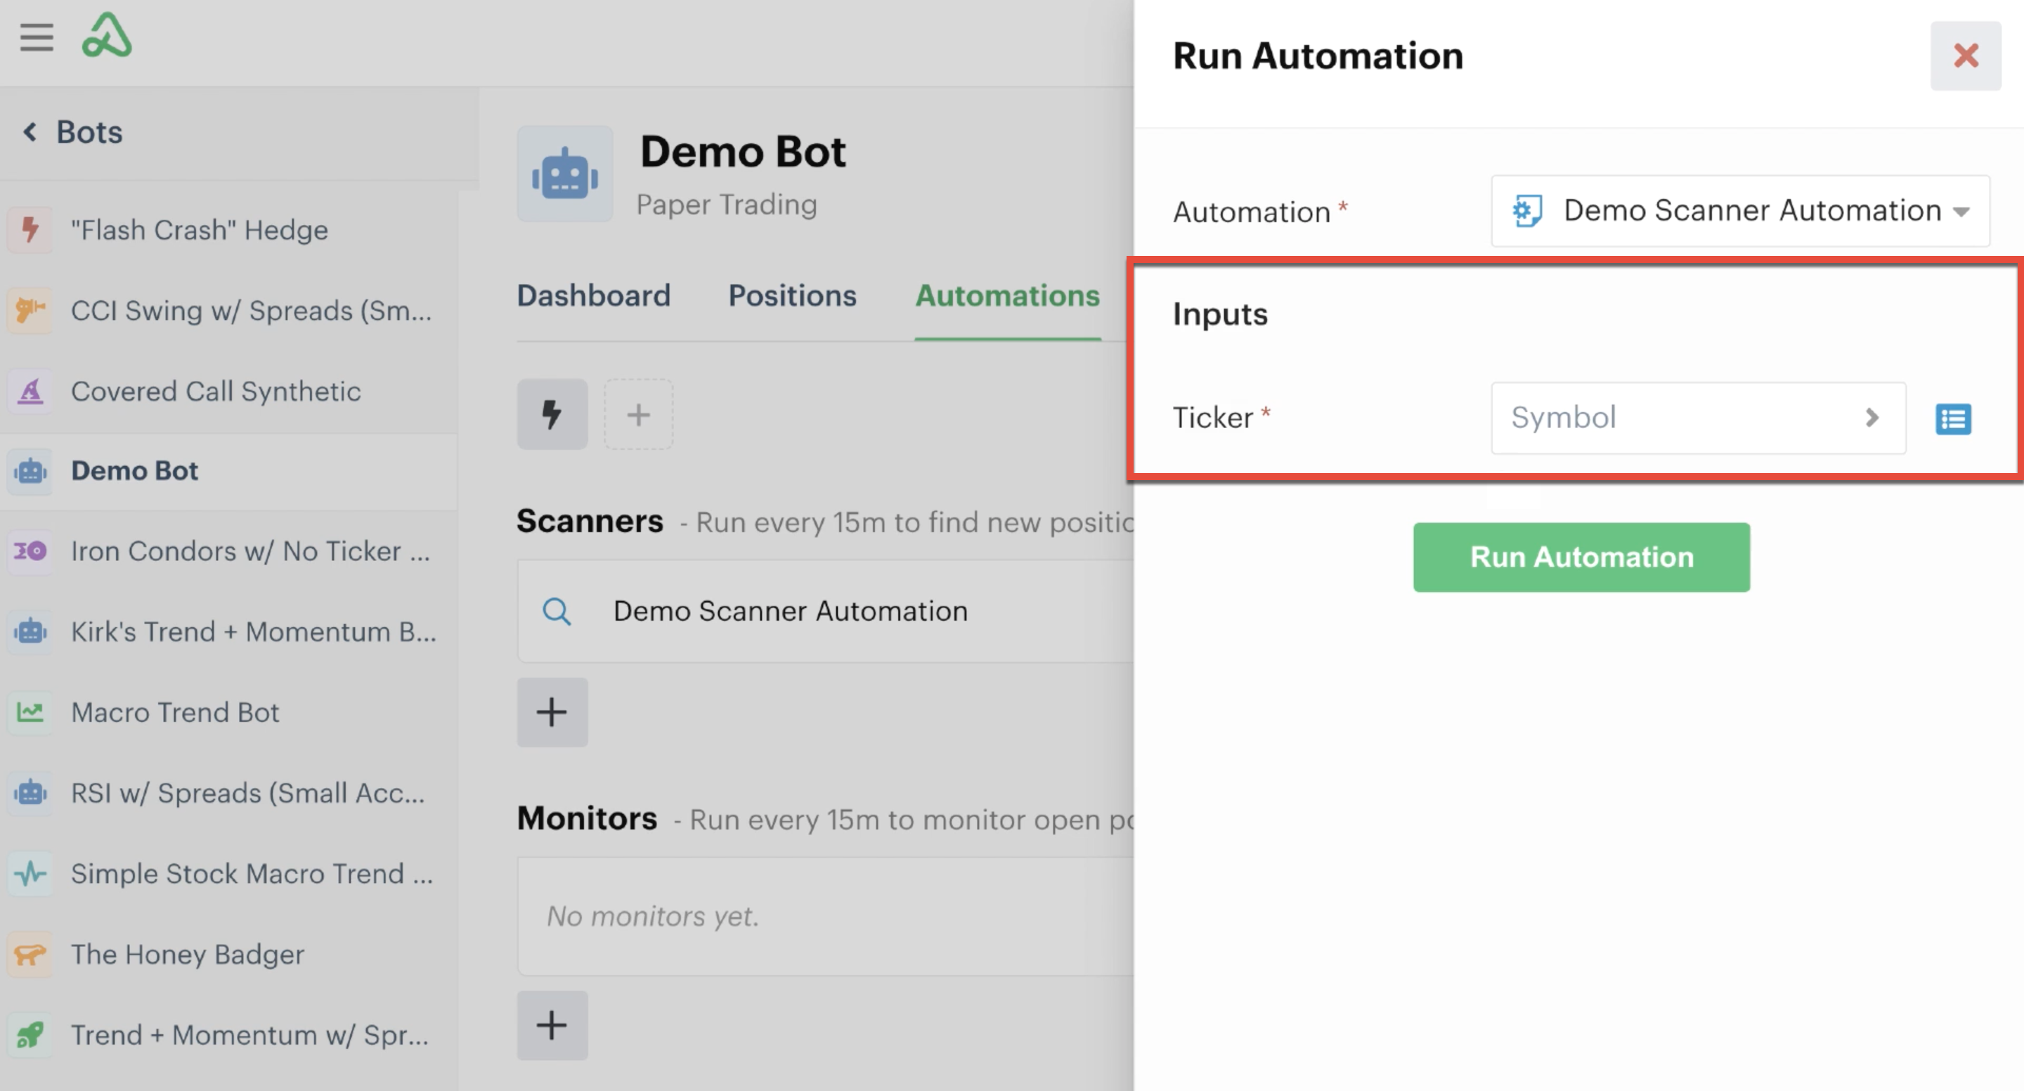The width and height of the screenshot is (2024, 1091).
Task: Click into the Ticker Symbol input field
Action: pyautogui.click(x=1699, y=418)
